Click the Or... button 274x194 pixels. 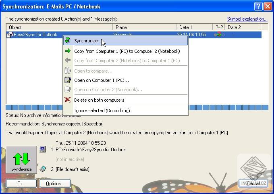[21, 184]
